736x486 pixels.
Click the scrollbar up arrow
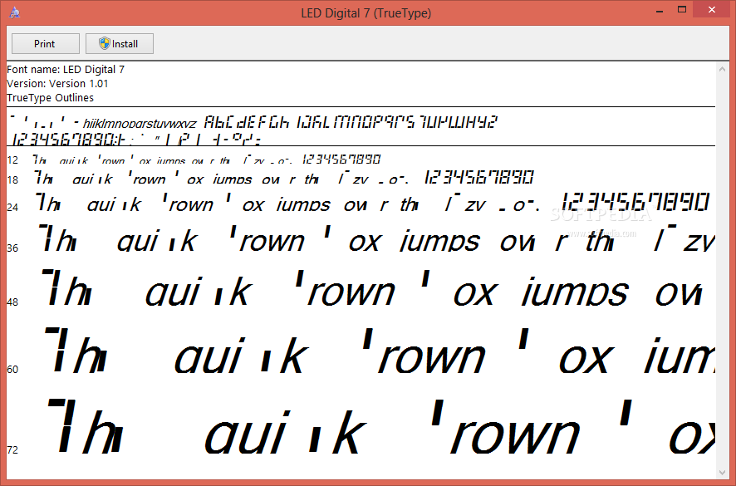(723, 70)
